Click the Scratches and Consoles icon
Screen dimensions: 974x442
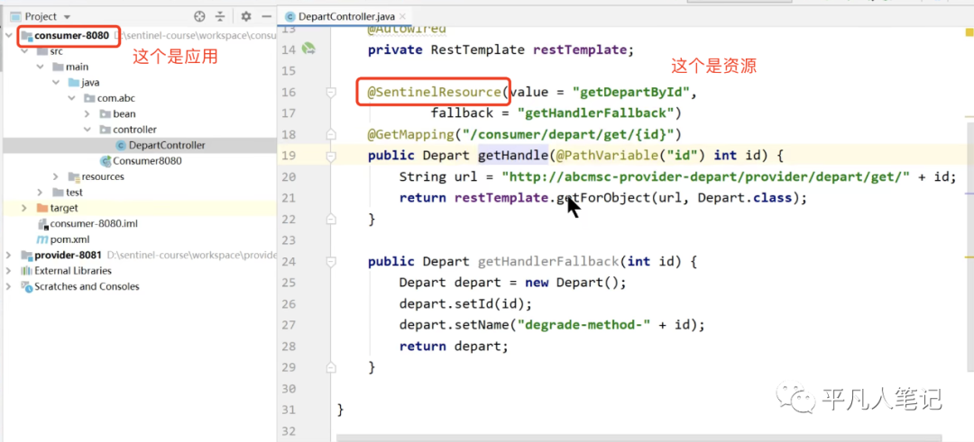click(x=26, y=286)
